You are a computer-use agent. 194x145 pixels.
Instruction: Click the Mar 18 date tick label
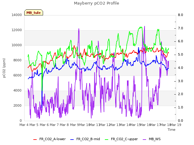[x=166, y=125]
